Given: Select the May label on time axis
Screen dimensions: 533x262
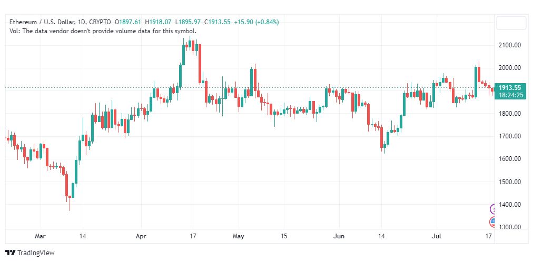Looking at the screenshot, I should tap(238, 236).
